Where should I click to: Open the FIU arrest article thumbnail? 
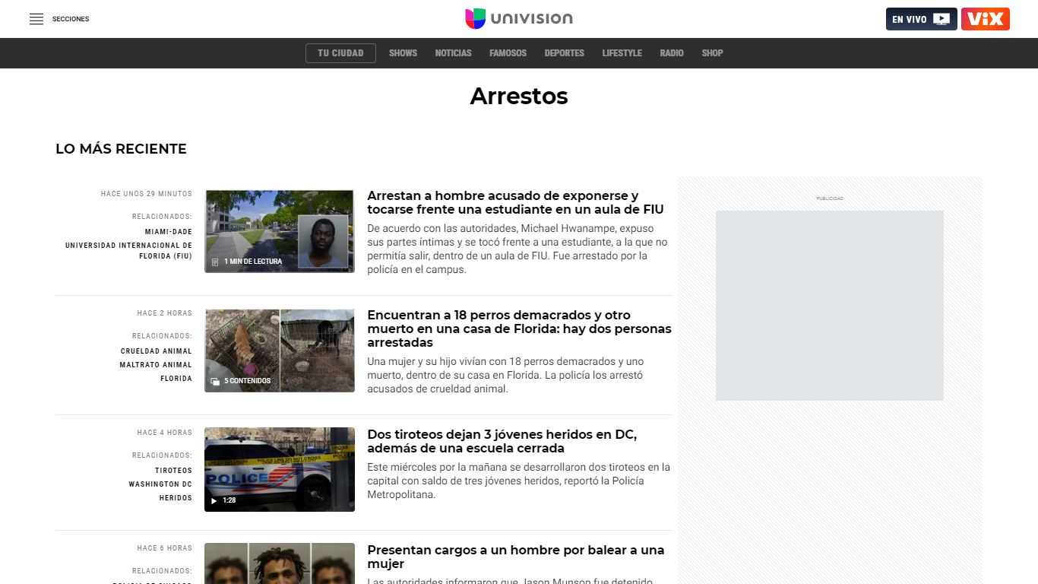[x=280, y=231]
